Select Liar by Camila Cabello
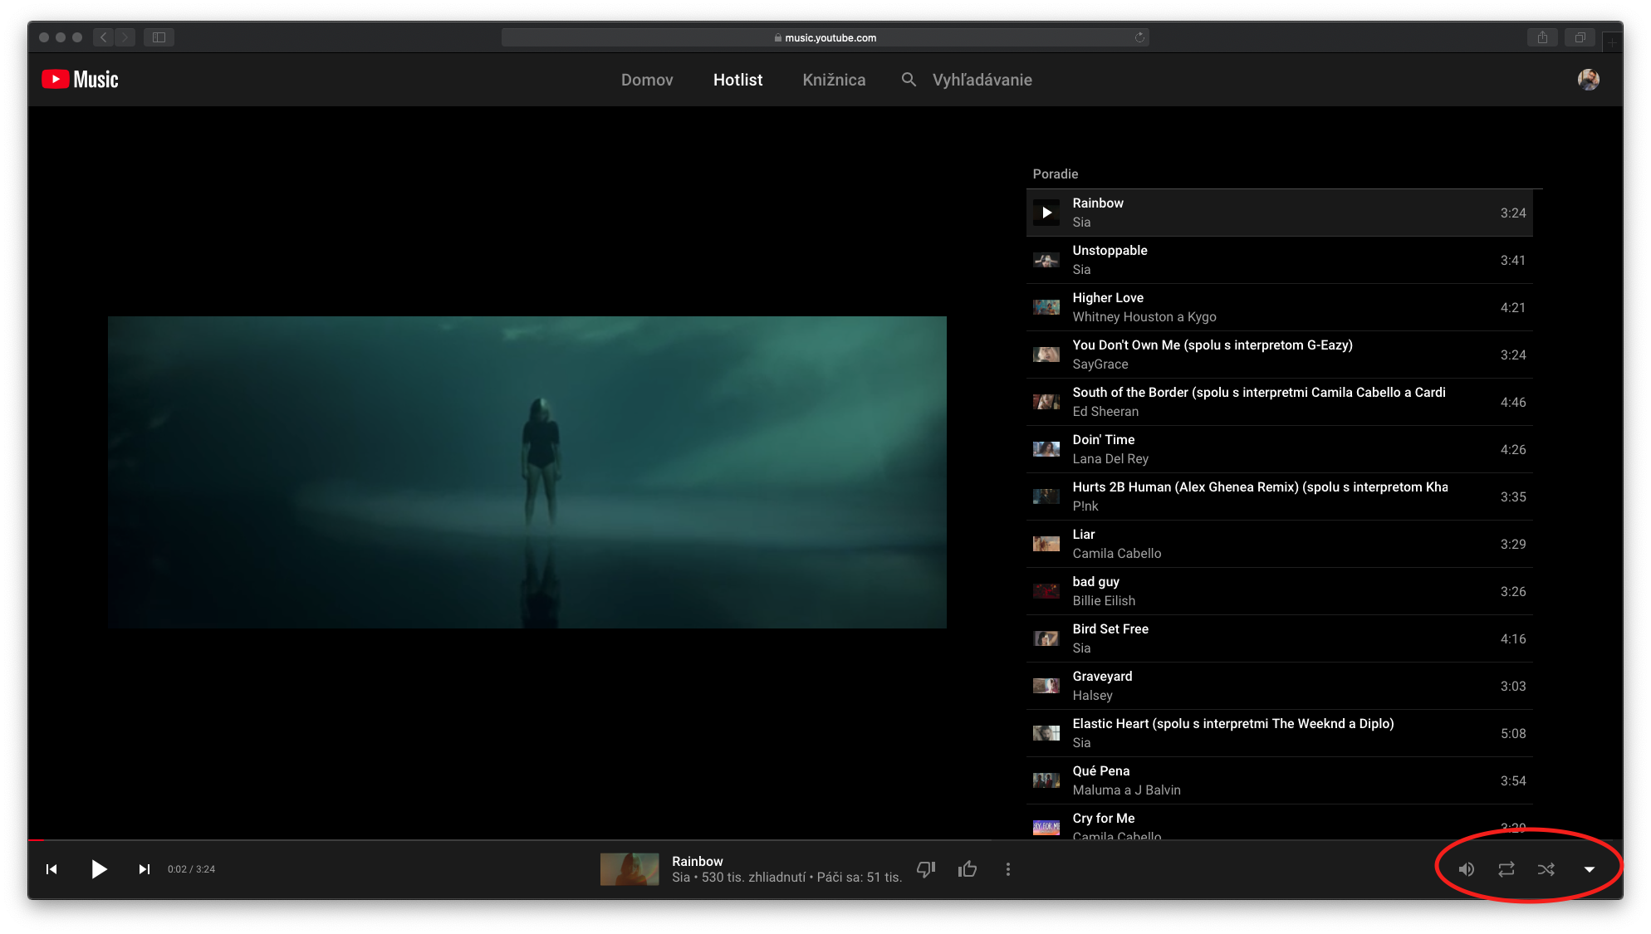 tap(1279, 544)
